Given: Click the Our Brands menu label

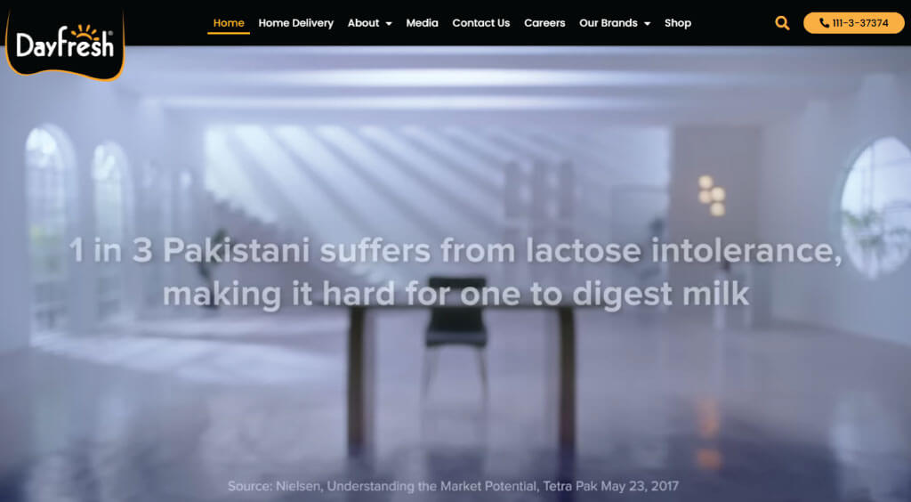Looking at the screenshot, I should tap(609, 23).
